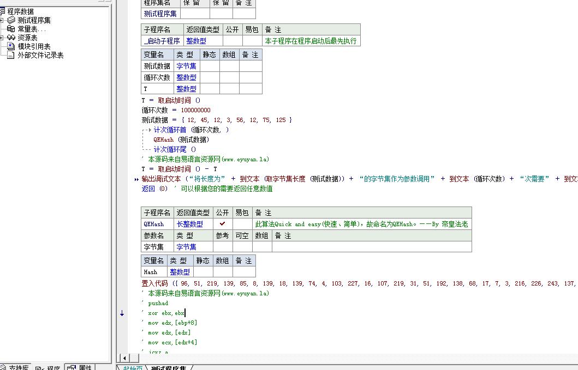This screenshot has height=370, width=578.
Task: Select 测试程序集 in the tree
Action: click(x=34, y=20)
